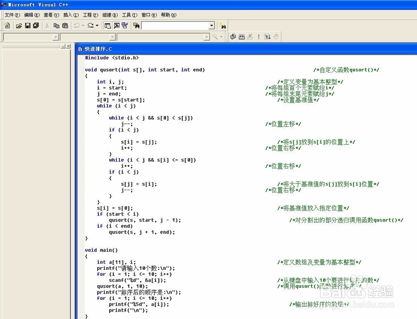Click the line qusort(s, j + 1, end);
Screen dimensions: 417x319
142,232
